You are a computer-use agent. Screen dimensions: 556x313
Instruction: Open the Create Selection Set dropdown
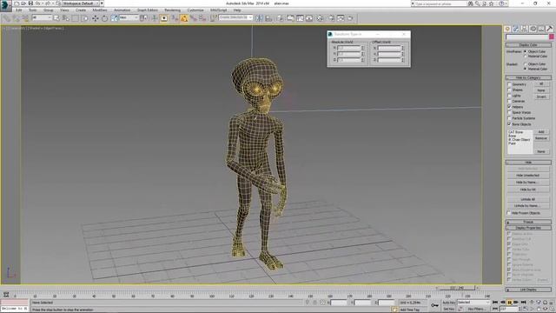235,17
